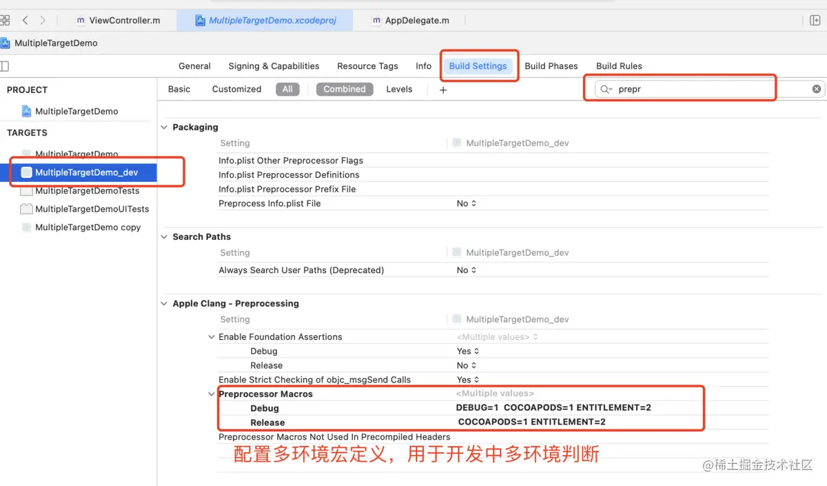Image resolution: width=827 pixels, height=486 pixels.
Task: Select Preprocess Info.plist File setting
Action: [269, 203]
